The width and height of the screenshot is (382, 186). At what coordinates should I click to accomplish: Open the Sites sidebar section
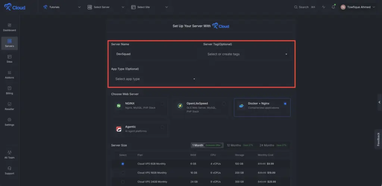9,59
